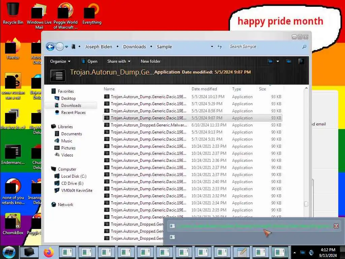Click the Recycle Bin desktop icon
This screenshot has height=259, width=345.
point(13,12)
